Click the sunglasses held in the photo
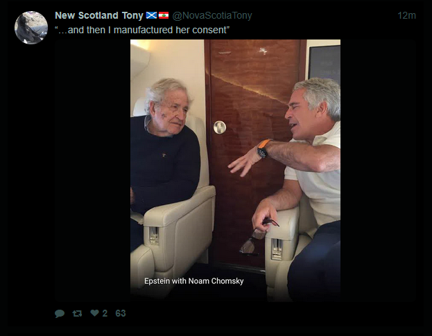The width and height of the screenshot is (432, 336). pyautogui.click(x=257, y=237)
